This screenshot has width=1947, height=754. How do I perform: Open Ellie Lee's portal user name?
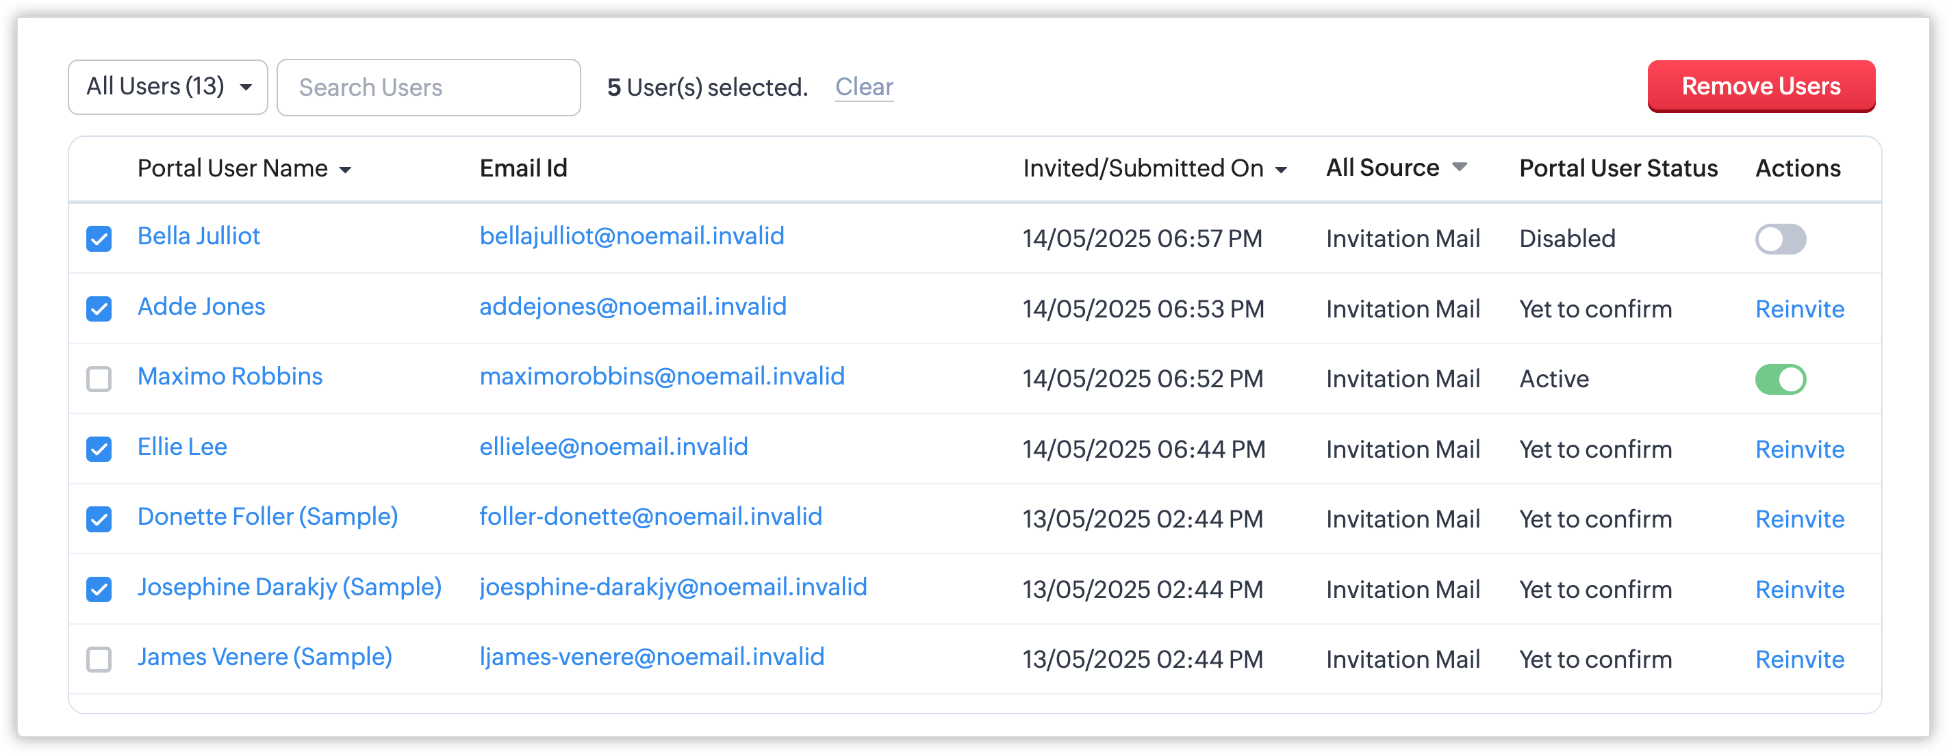[x=182, y=447]
